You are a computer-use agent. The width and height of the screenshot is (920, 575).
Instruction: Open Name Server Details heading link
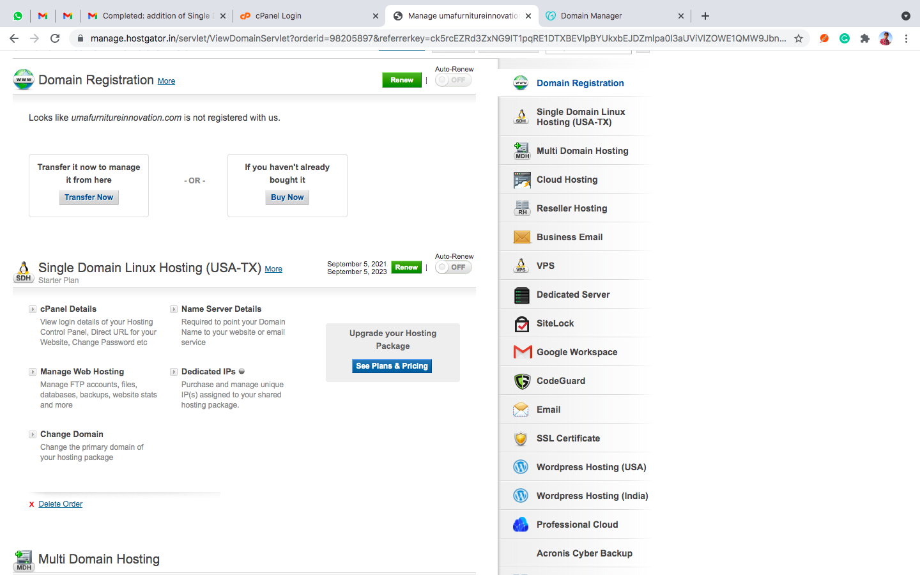[x=222, y=309]
